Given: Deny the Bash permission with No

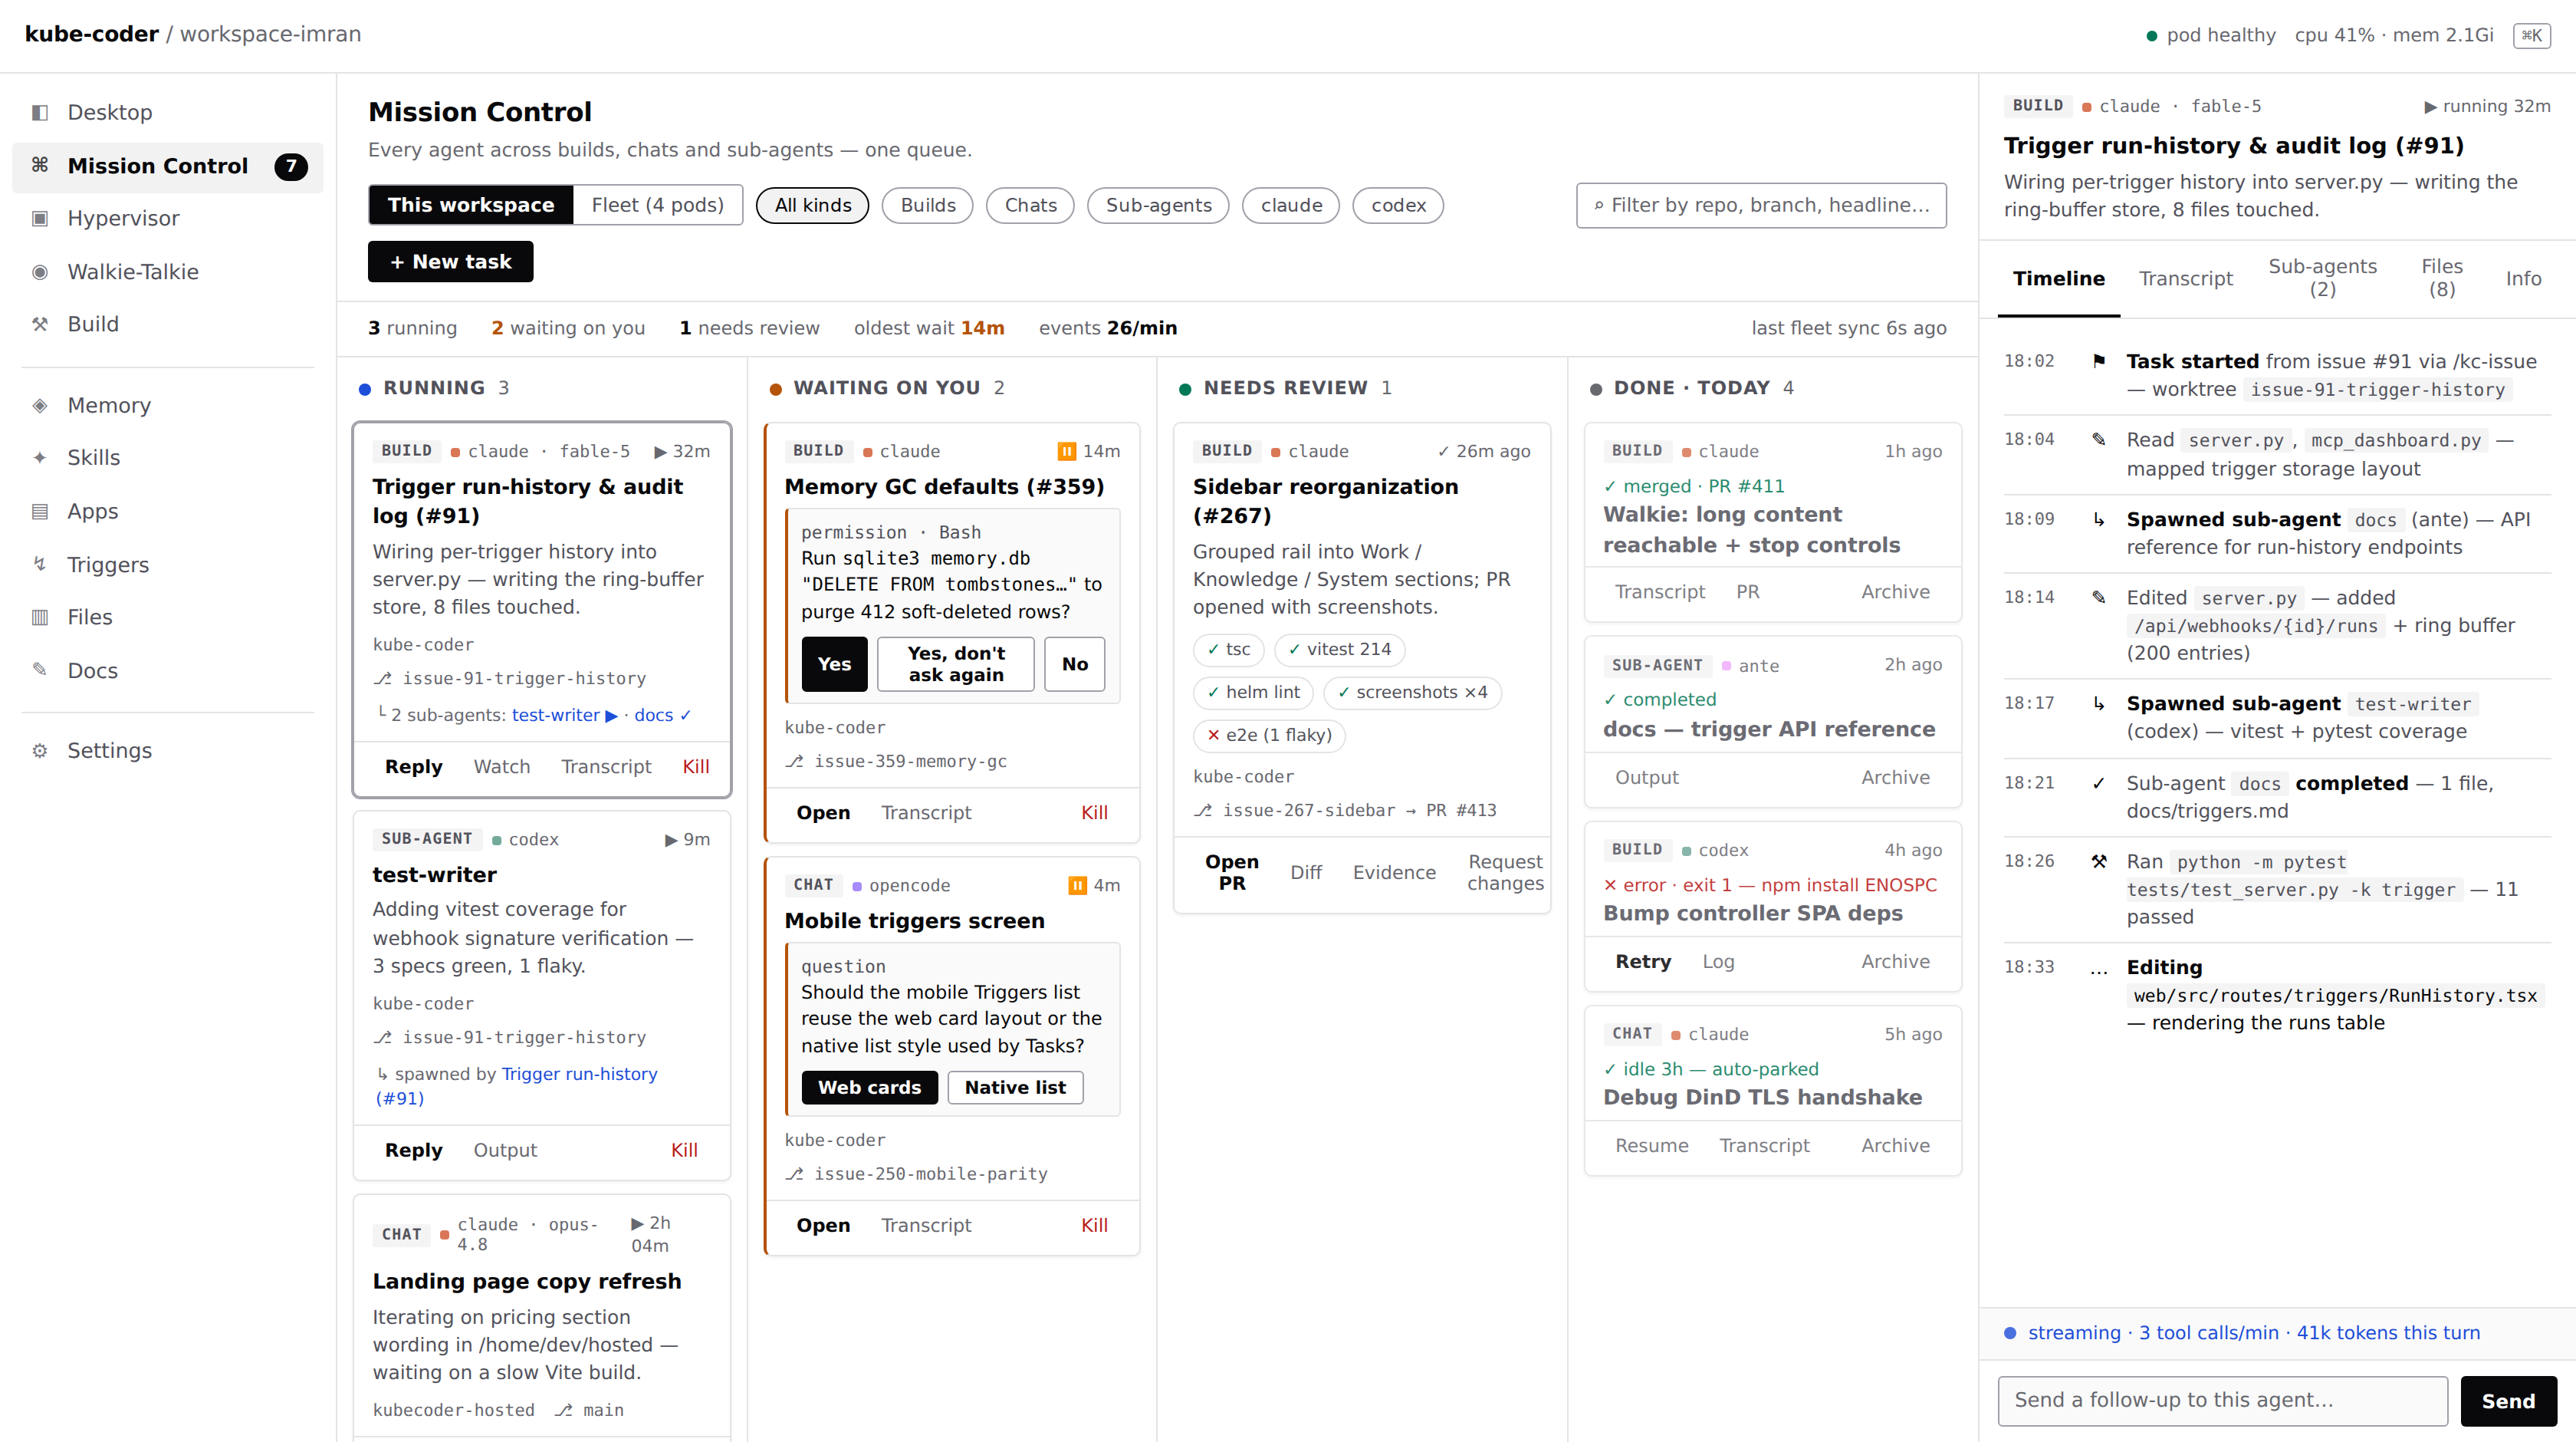Looking at the screenshot, I should pyautogui.click(x=1075, y=664).
